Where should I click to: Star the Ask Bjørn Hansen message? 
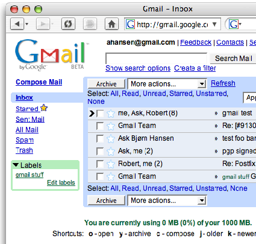pyautogui.click(x=111, y=139)
